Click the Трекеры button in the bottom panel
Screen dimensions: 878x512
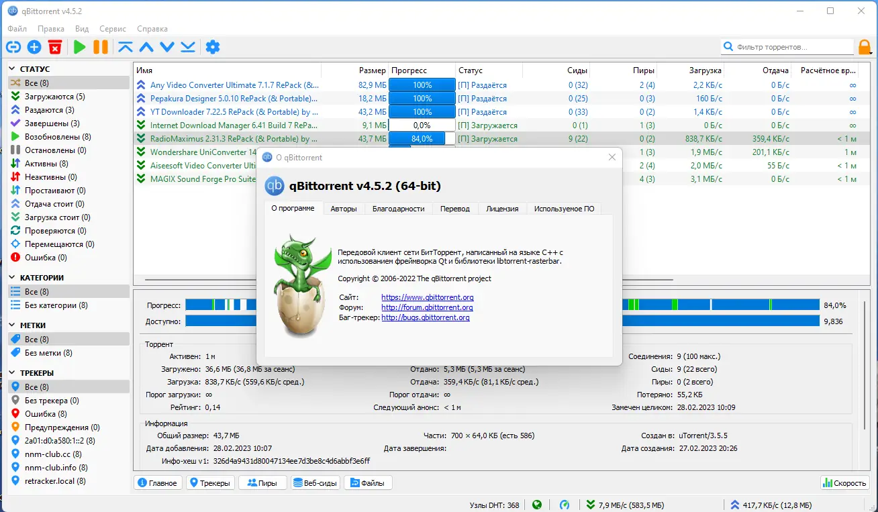(x=211, y=483)
